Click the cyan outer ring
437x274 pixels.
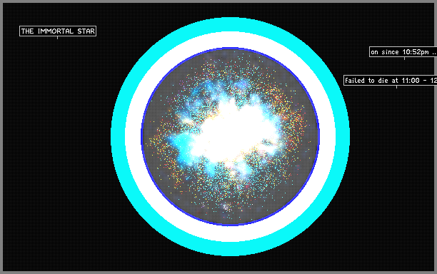[230, 24]
